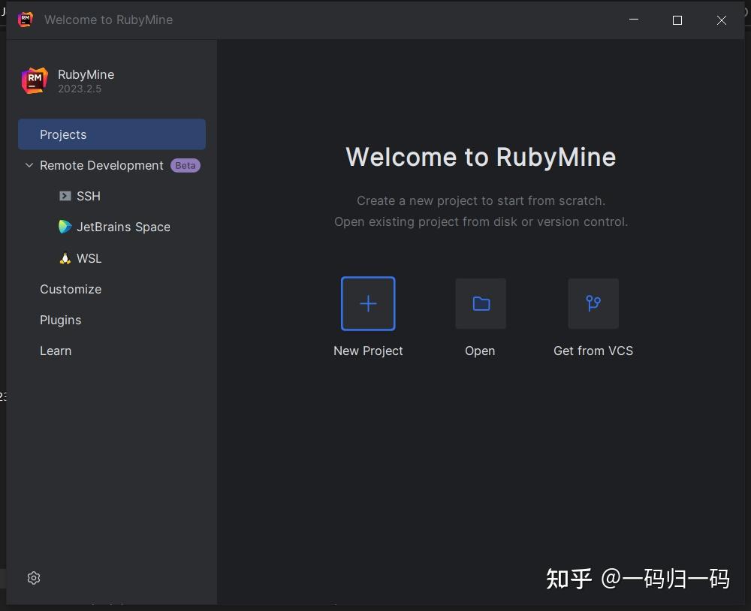This screenshot has height=611, width=751.
Task: Select JetBrains Space connection
Action: pyautogui.click(x=122, y=227)
